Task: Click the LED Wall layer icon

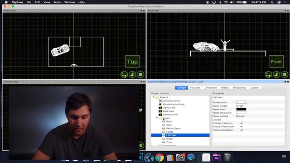Action: tap(164, 135)
